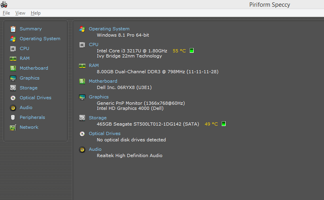Click the RAM module icon in sidebar
This screenshot has width=324, height=200.
click(x=13, y=59)
